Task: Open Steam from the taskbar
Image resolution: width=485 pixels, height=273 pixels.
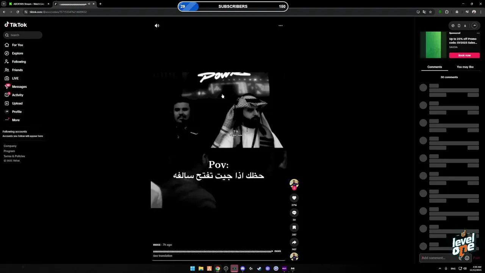Action: pos(259,268)
